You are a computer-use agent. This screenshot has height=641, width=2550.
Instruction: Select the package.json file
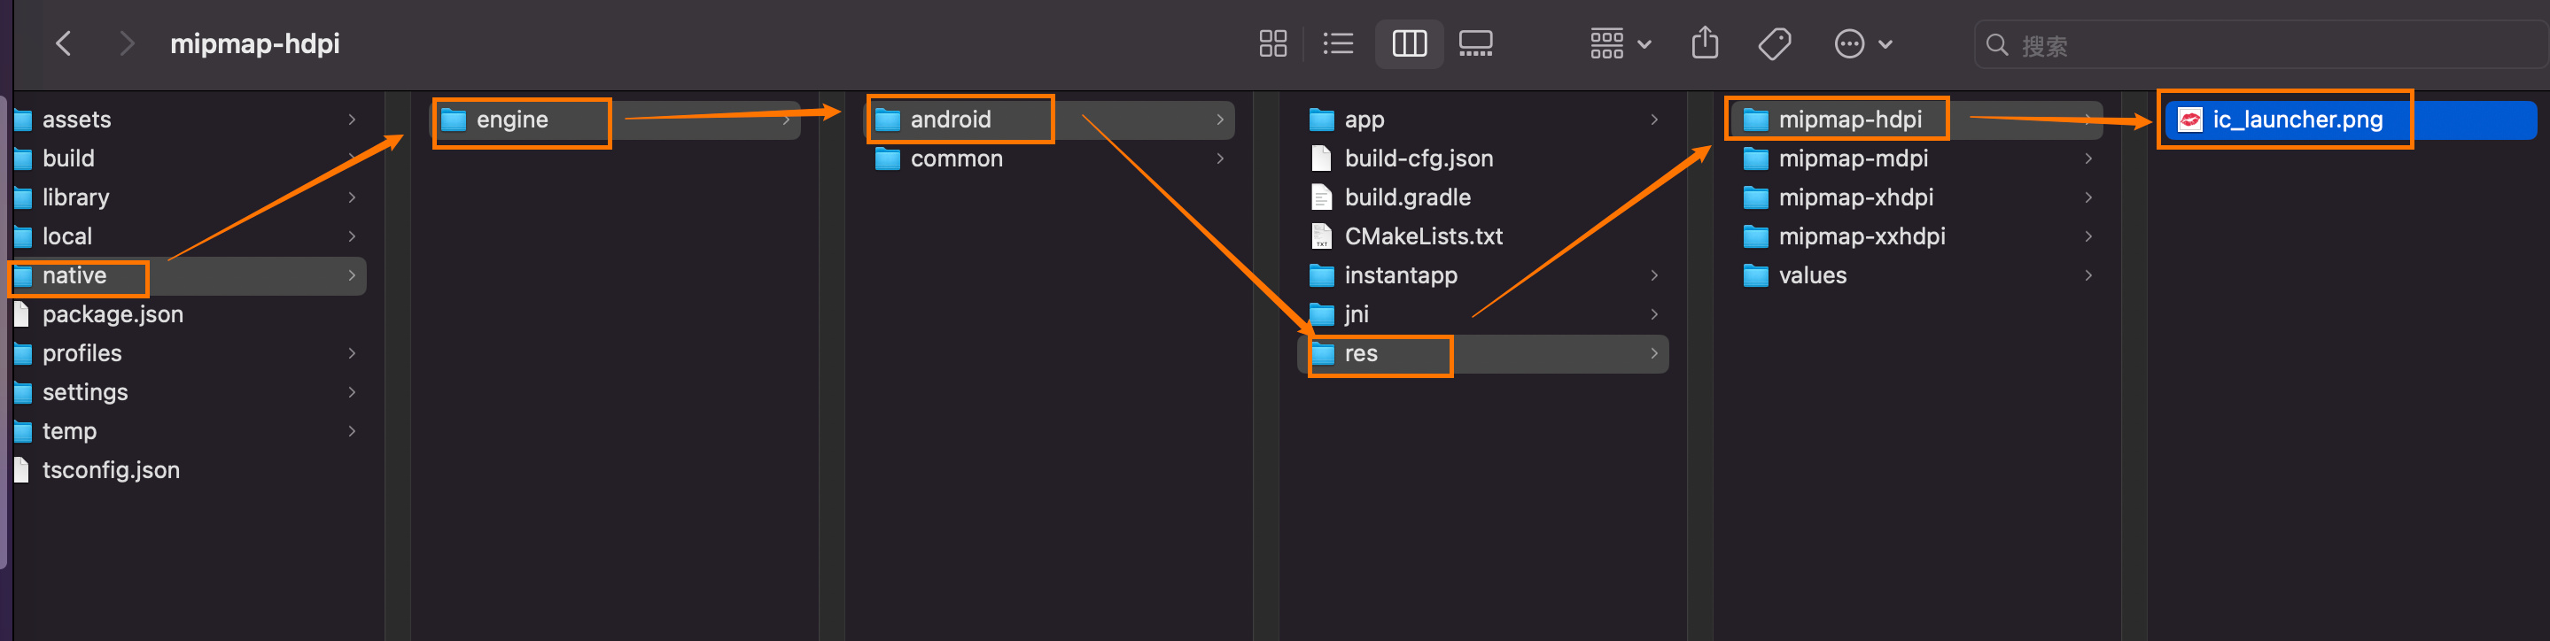click(x=112, y=314)
